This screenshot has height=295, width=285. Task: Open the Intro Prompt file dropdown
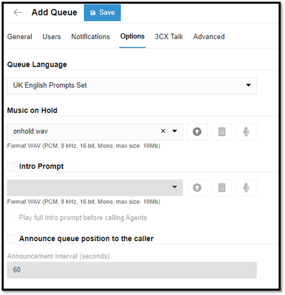tap(175, 188)
